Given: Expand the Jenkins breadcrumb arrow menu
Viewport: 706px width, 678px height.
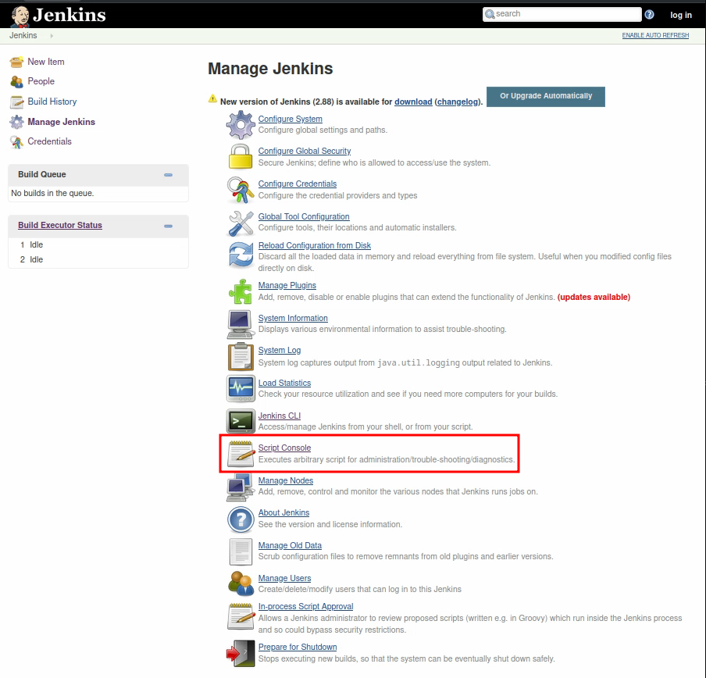Looking at the screenshot, I should click(52, 36).
